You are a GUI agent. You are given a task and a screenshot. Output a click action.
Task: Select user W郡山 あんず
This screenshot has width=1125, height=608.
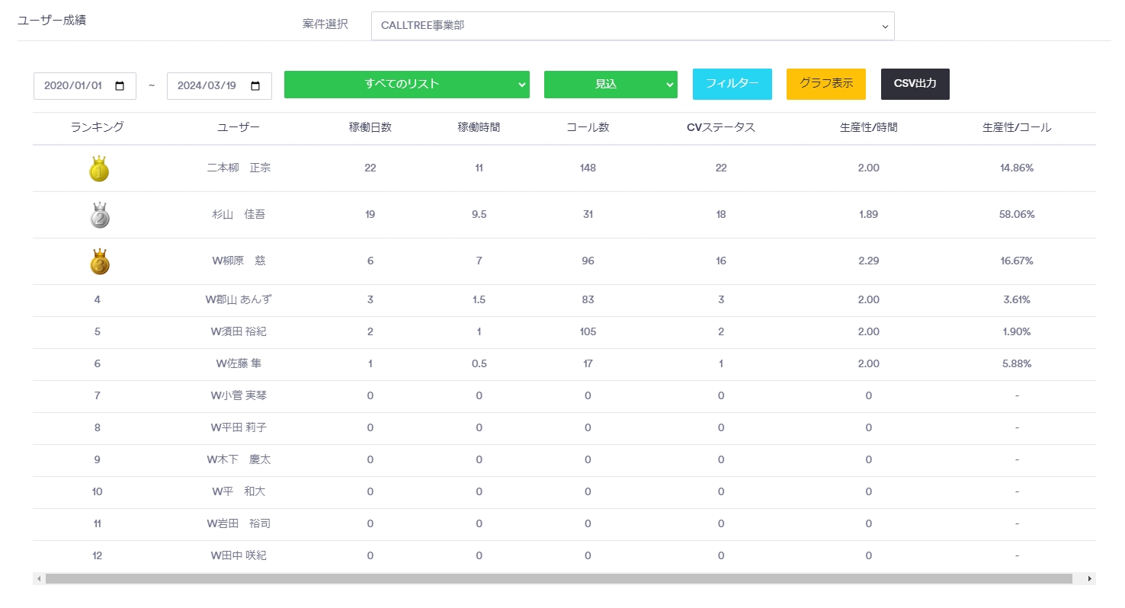coord(239,300)
